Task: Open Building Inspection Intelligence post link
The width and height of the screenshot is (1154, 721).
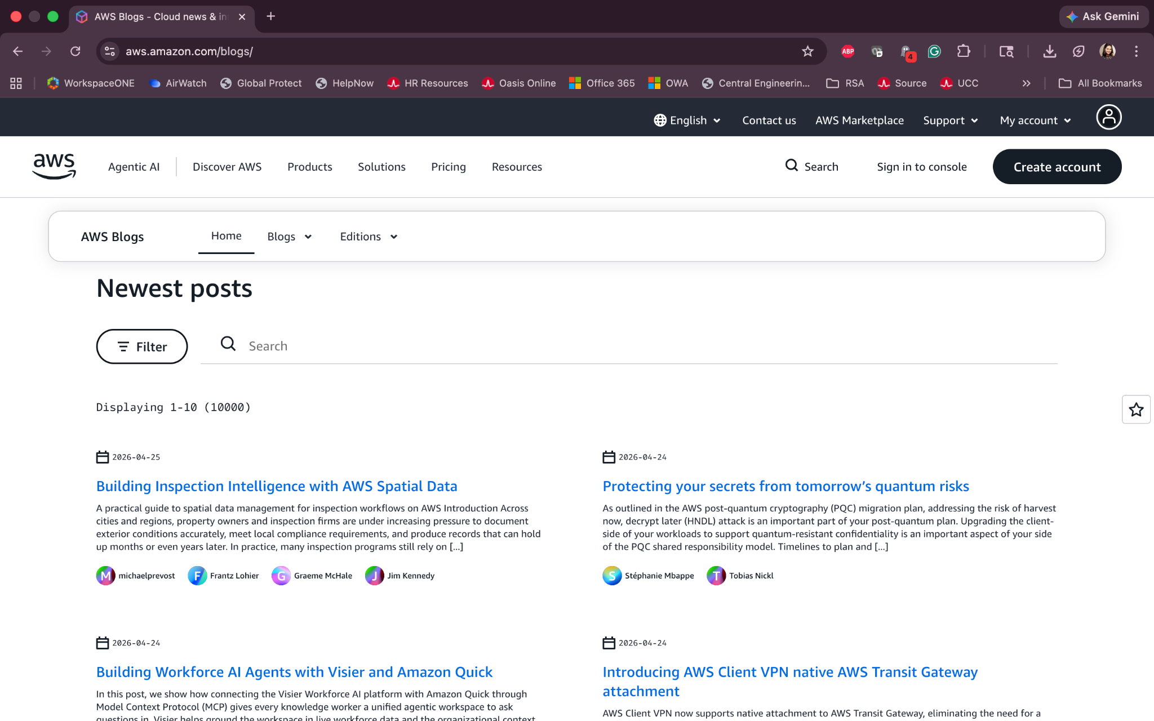Action: click(x=276, y=486)
